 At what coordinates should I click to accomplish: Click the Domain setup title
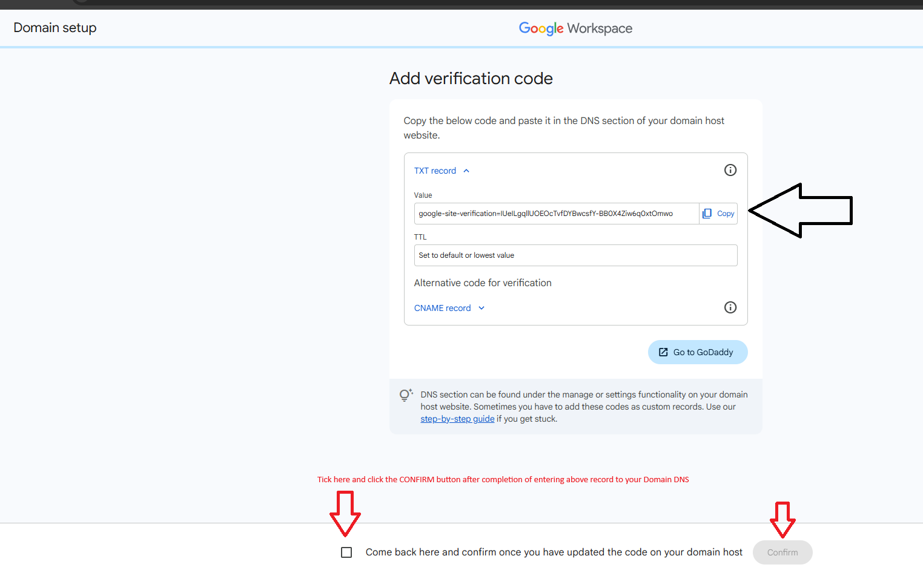(55, 28)
